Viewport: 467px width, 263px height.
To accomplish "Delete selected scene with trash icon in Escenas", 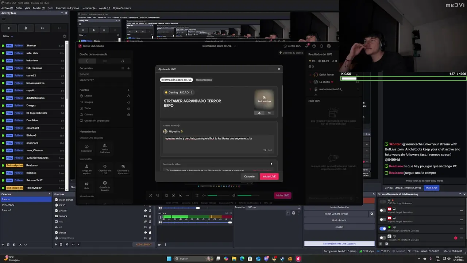I will [x=8, y=244].
